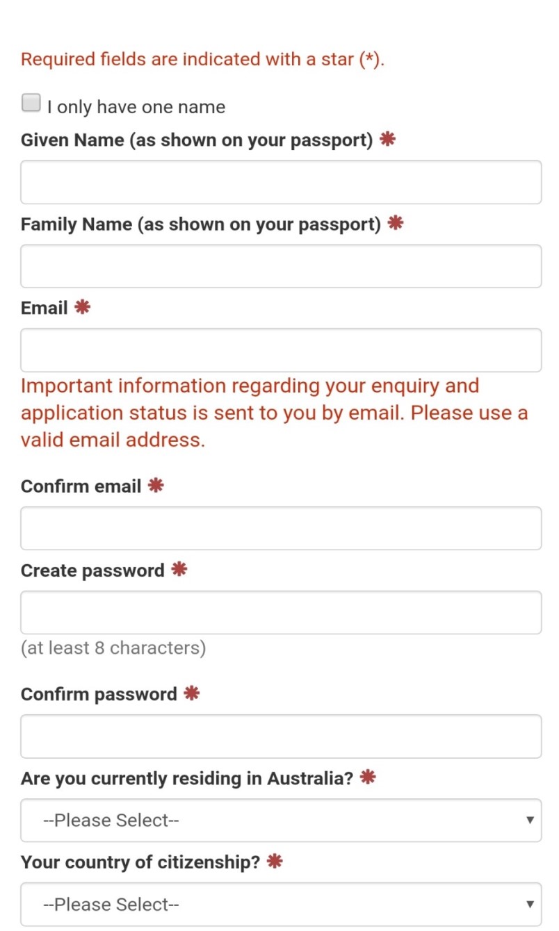Click the red asterisk beside the Email label
Screen dimensions: 559x931
click(x=83, y=307)
